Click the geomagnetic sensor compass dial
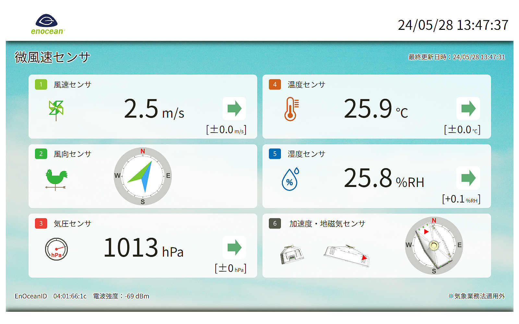 click(434, 246)
